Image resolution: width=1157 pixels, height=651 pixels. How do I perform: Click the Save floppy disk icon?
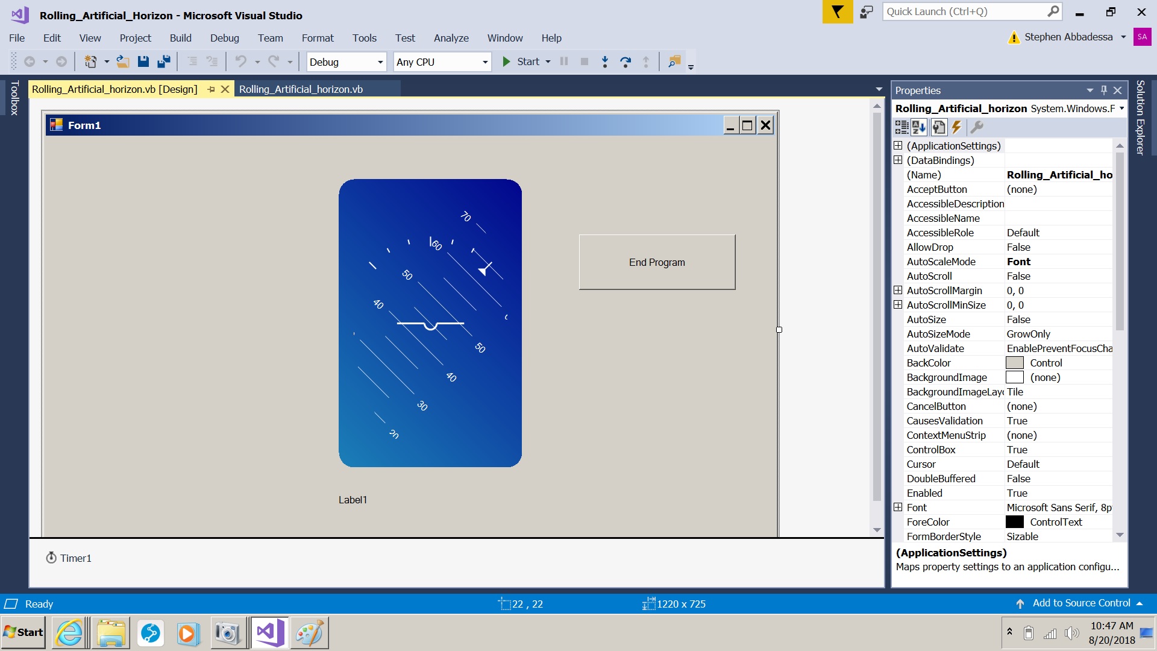(x=143, y=61)
